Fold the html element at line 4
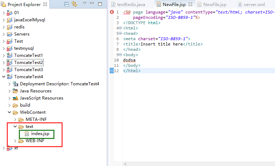Screen dimensions: 275x166 coord(121,28)
